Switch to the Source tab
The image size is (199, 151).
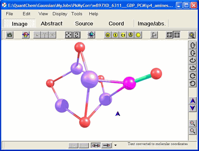click(x=84, y=23)
